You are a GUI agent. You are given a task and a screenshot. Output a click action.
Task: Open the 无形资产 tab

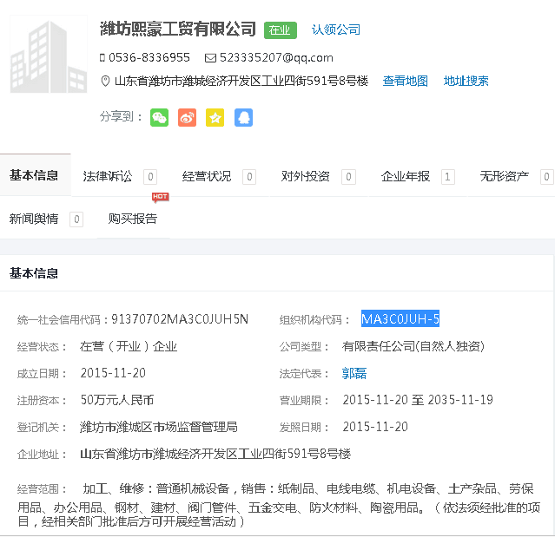[x=505, y=177]
